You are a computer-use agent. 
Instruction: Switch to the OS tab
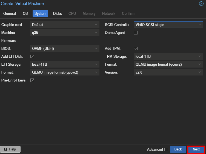pos(25,13)
